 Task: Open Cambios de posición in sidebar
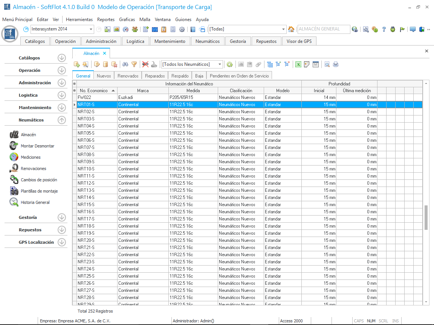[x=14, y=180]
